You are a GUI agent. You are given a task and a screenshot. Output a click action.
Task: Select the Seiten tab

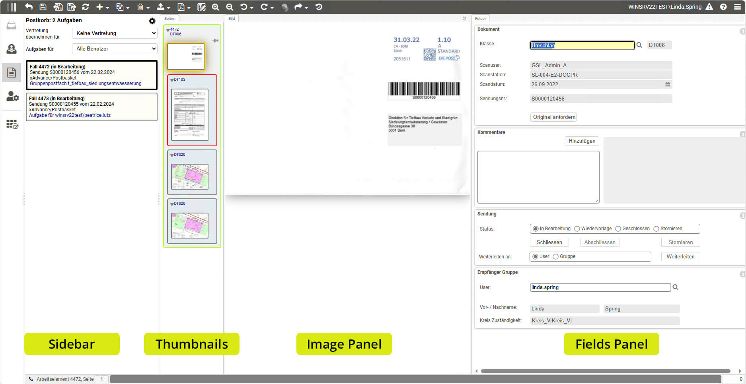(170, 19)
